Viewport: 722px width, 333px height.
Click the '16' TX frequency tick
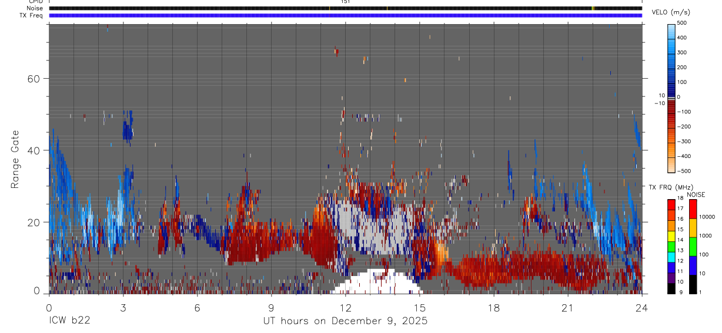pyautogui.click(x=680, y=219)
